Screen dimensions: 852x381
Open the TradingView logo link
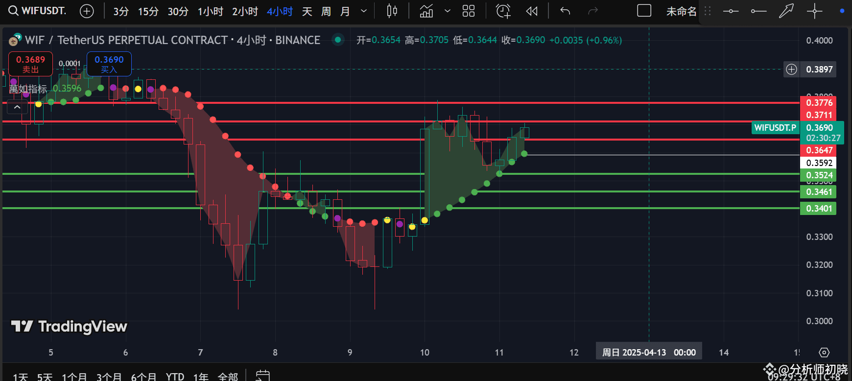click(x=69, y=326)
